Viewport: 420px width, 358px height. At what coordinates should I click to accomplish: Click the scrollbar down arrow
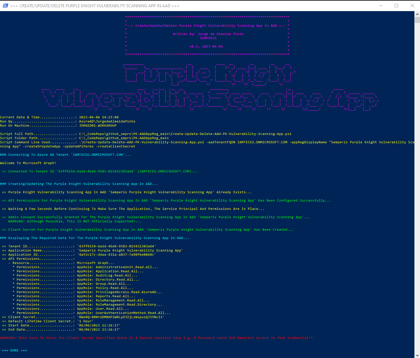coord(417,355)
